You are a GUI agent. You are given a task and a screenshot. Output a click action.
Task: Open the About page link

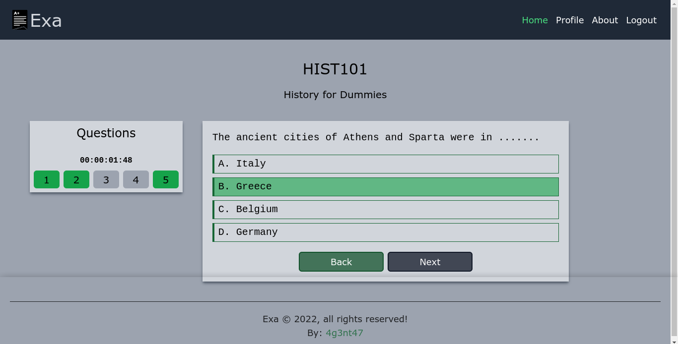coord(605,20)
